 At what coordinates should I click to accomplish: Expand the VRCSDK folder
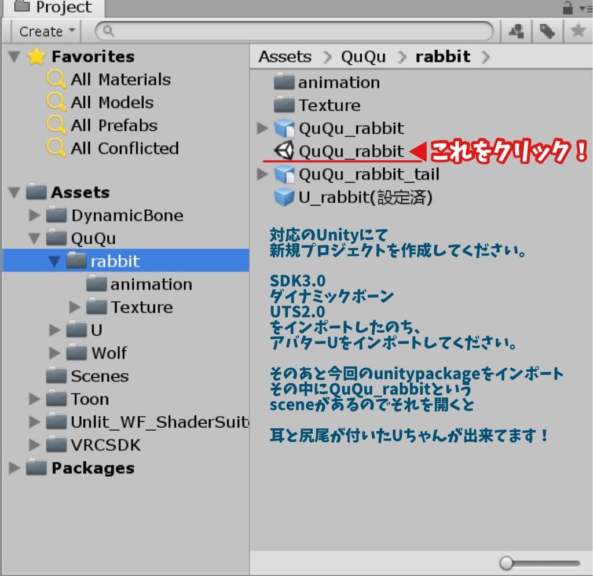pos(34,445)
